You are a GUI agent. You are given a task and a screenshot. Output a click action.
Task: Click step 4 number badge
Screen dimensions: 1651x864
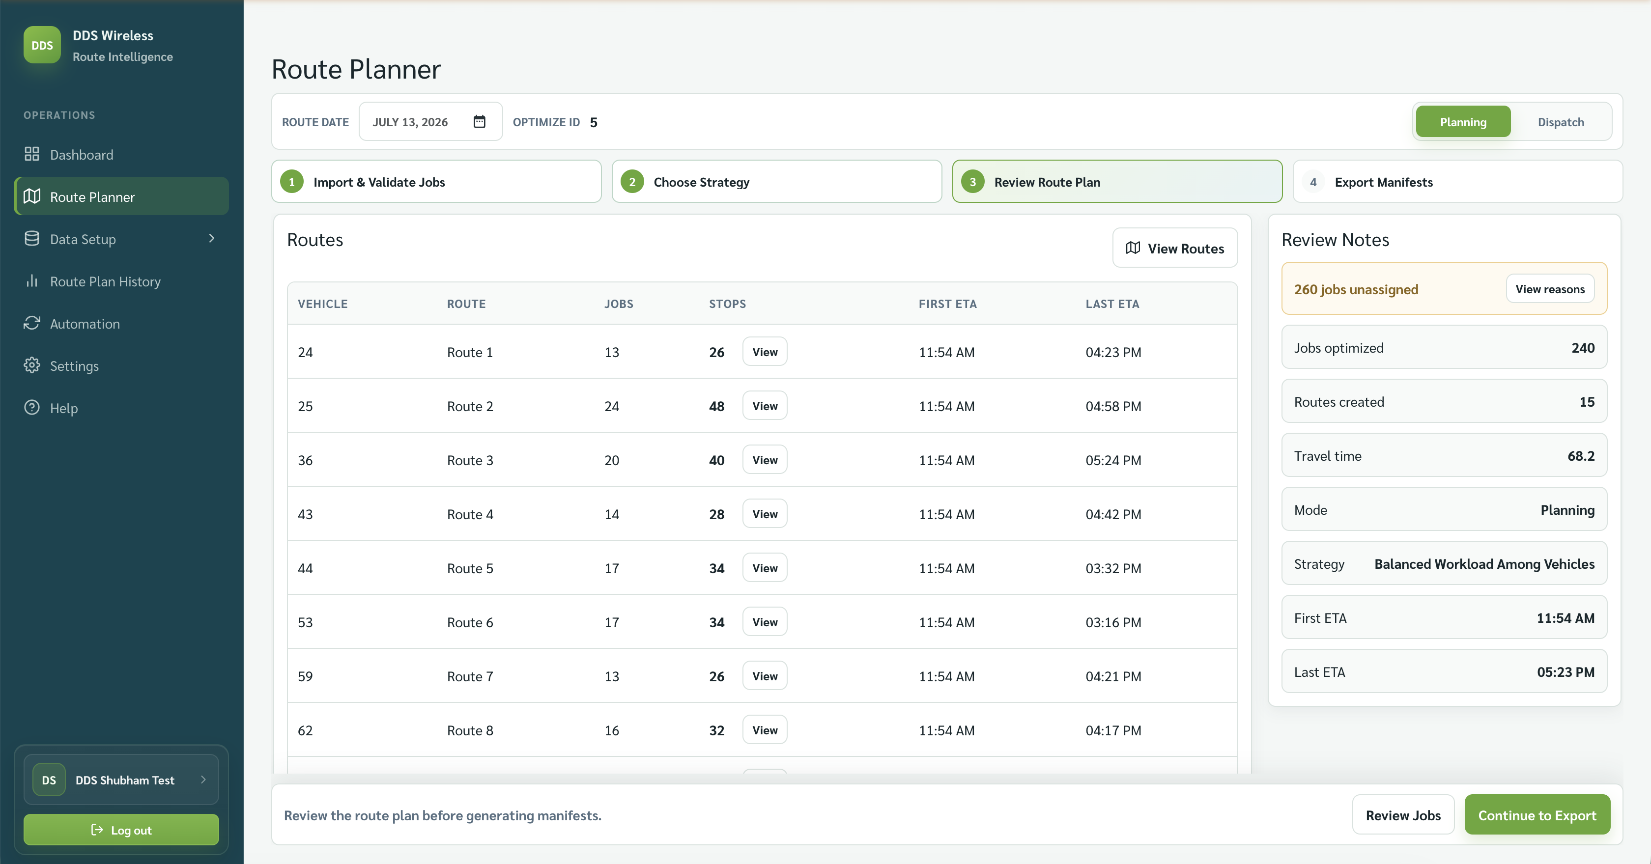[x=1313, y=182]
